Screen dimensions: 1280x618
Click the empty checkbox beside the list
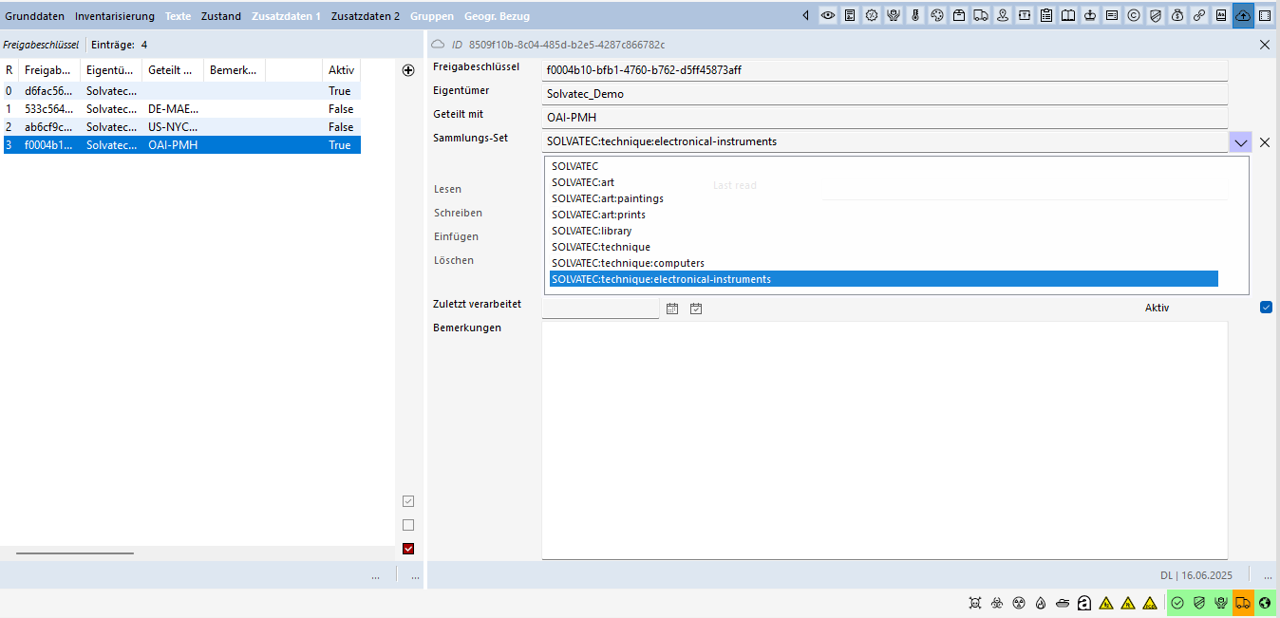(408, 525)
